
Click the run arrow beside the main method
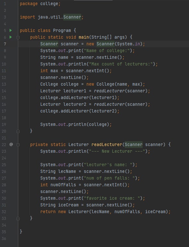pos(11,37)
